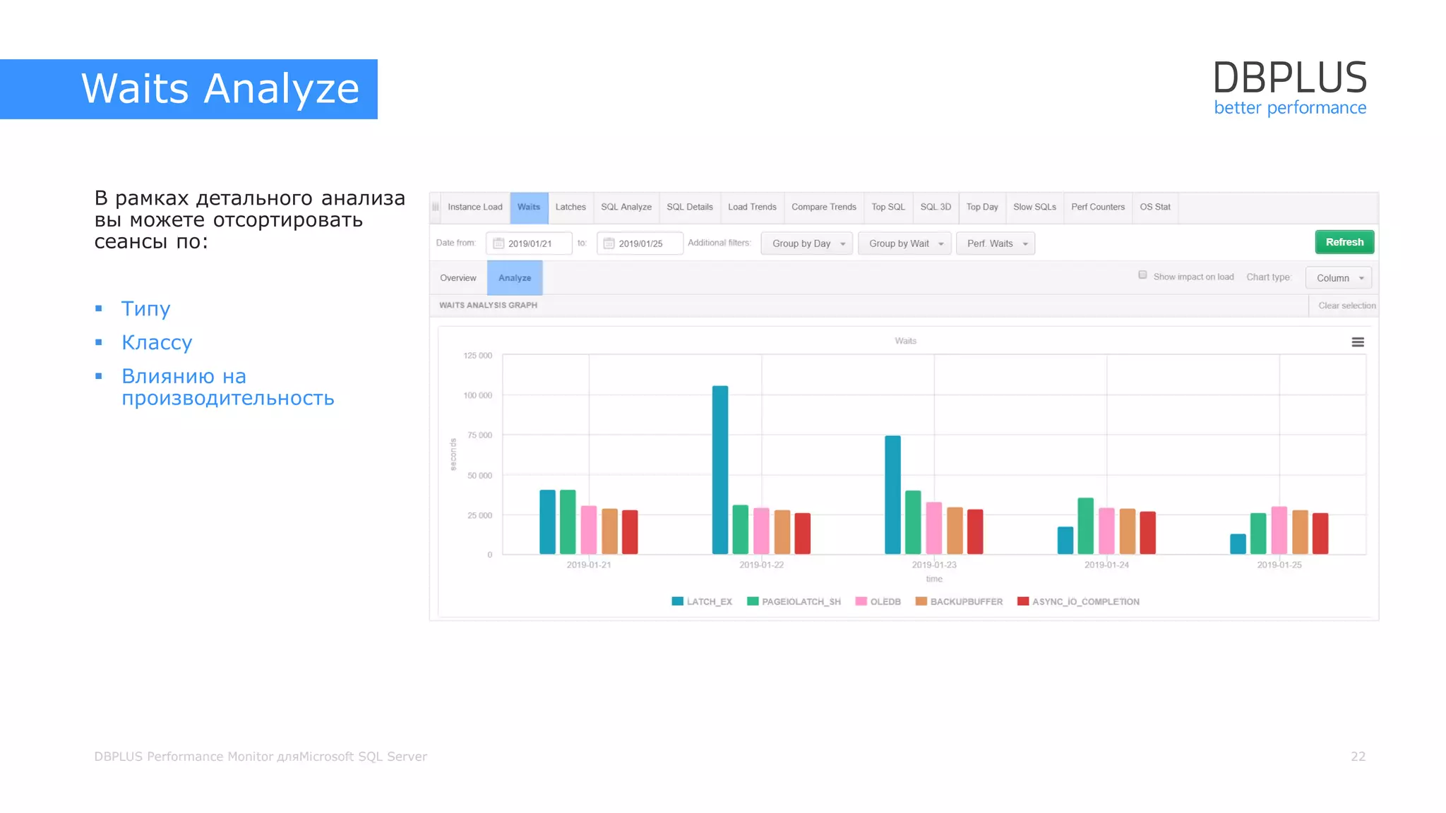Open the Perf. Waits filter dropdown
The image size is (1446, 813).
(x=996, y=243)
